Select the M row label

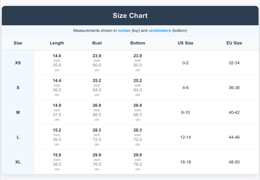click(18, 113)
